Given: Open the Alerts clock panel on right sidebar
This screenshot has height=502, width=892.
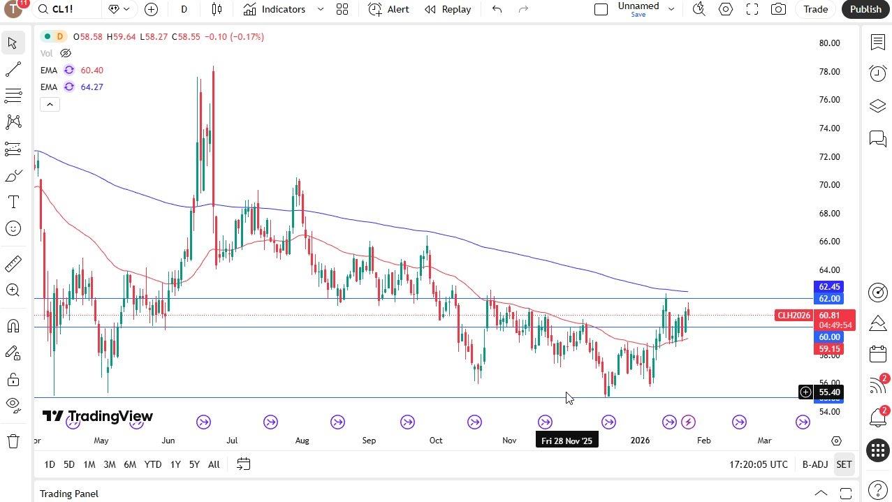Looking at the screenshot, I should pyautogui.click(x=877, y=73).
